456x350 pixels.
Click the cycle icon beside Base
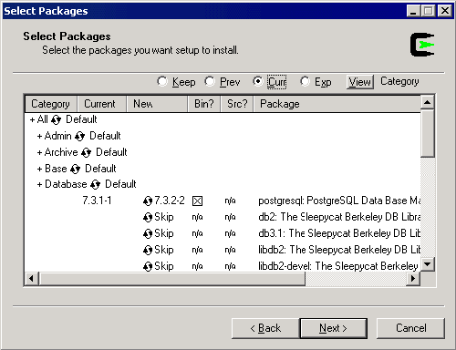pos(75,169)
